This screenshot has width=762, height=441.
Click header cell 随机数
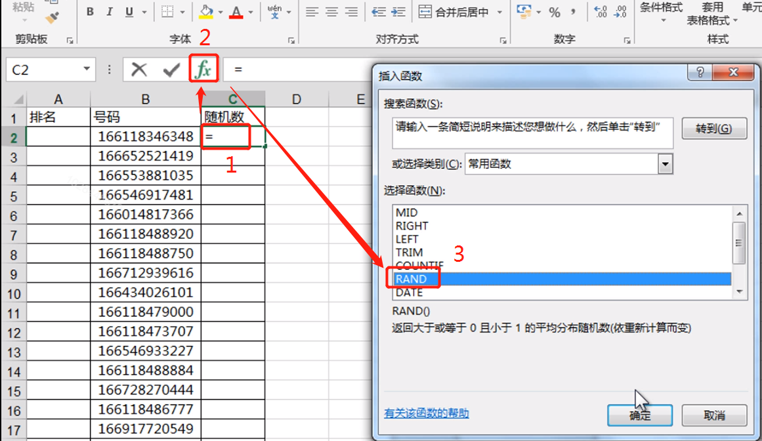(x=233, y=117)
